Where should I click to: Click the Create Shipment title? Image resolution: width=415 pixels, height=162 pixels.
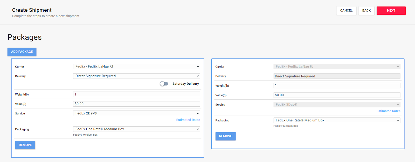pyautogui.click(x=32, y=10)
